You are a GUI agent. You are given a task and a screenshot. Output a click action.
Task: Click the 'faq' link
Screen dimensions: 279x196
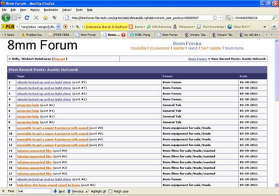coord(204,48)
